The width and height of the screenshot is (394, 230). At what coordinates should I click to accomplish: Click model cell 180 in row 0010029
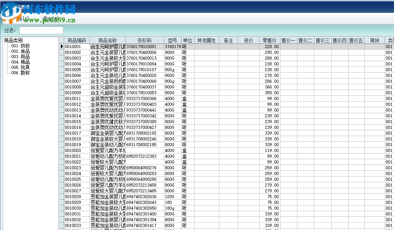click(173, 202)
